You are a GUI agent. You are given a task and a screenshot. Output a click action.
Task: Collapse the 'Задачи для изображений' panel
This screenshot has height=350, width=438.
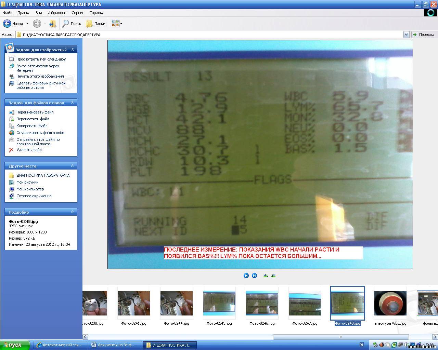[73, 50]
